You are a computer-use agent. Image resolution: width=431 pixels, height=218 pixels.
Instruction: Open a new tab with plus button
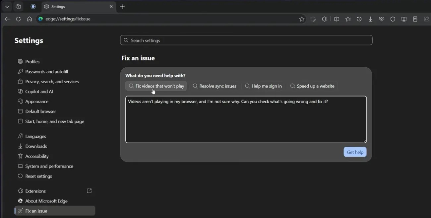(x=122, y=7)
